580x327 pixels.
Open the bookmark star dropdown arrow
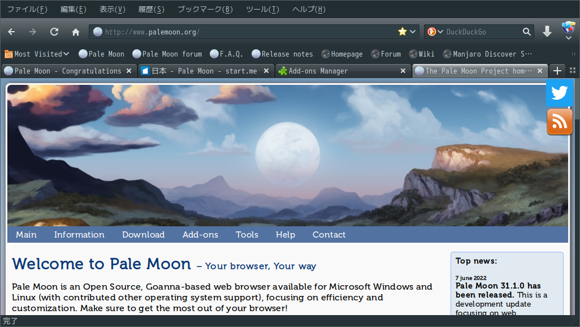click(x=413, y=32)
